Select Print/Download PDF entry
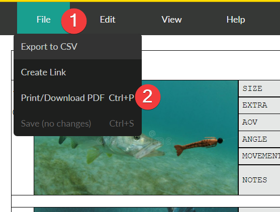The height and width of the screenshot is (212, 280). click(x=78, y=98)
